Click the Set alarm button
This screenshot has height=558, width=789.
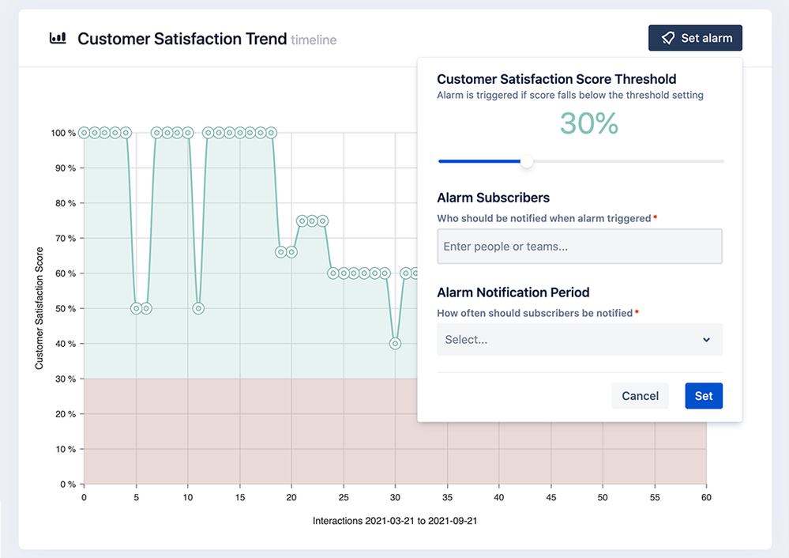click(695, 38)
